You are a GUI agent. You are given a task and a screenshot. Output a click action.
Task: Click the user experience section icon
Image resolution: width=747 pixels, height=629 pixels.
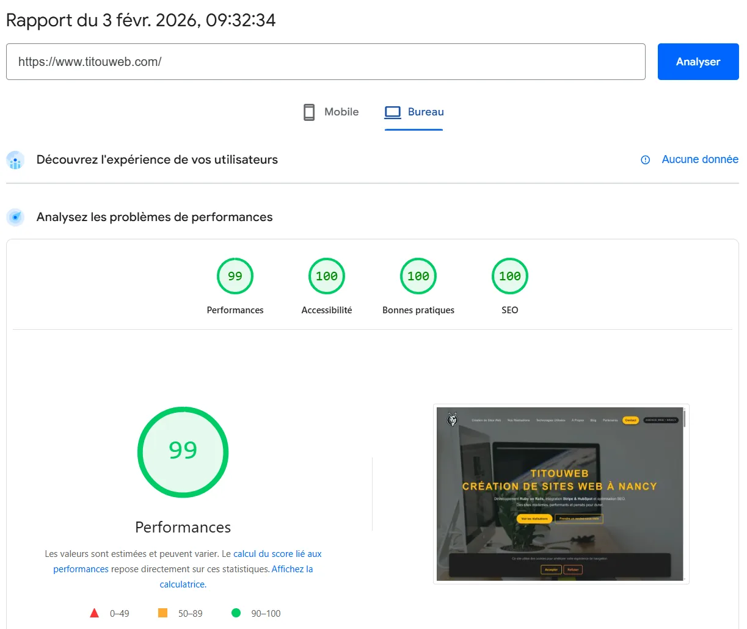[15, 160]
